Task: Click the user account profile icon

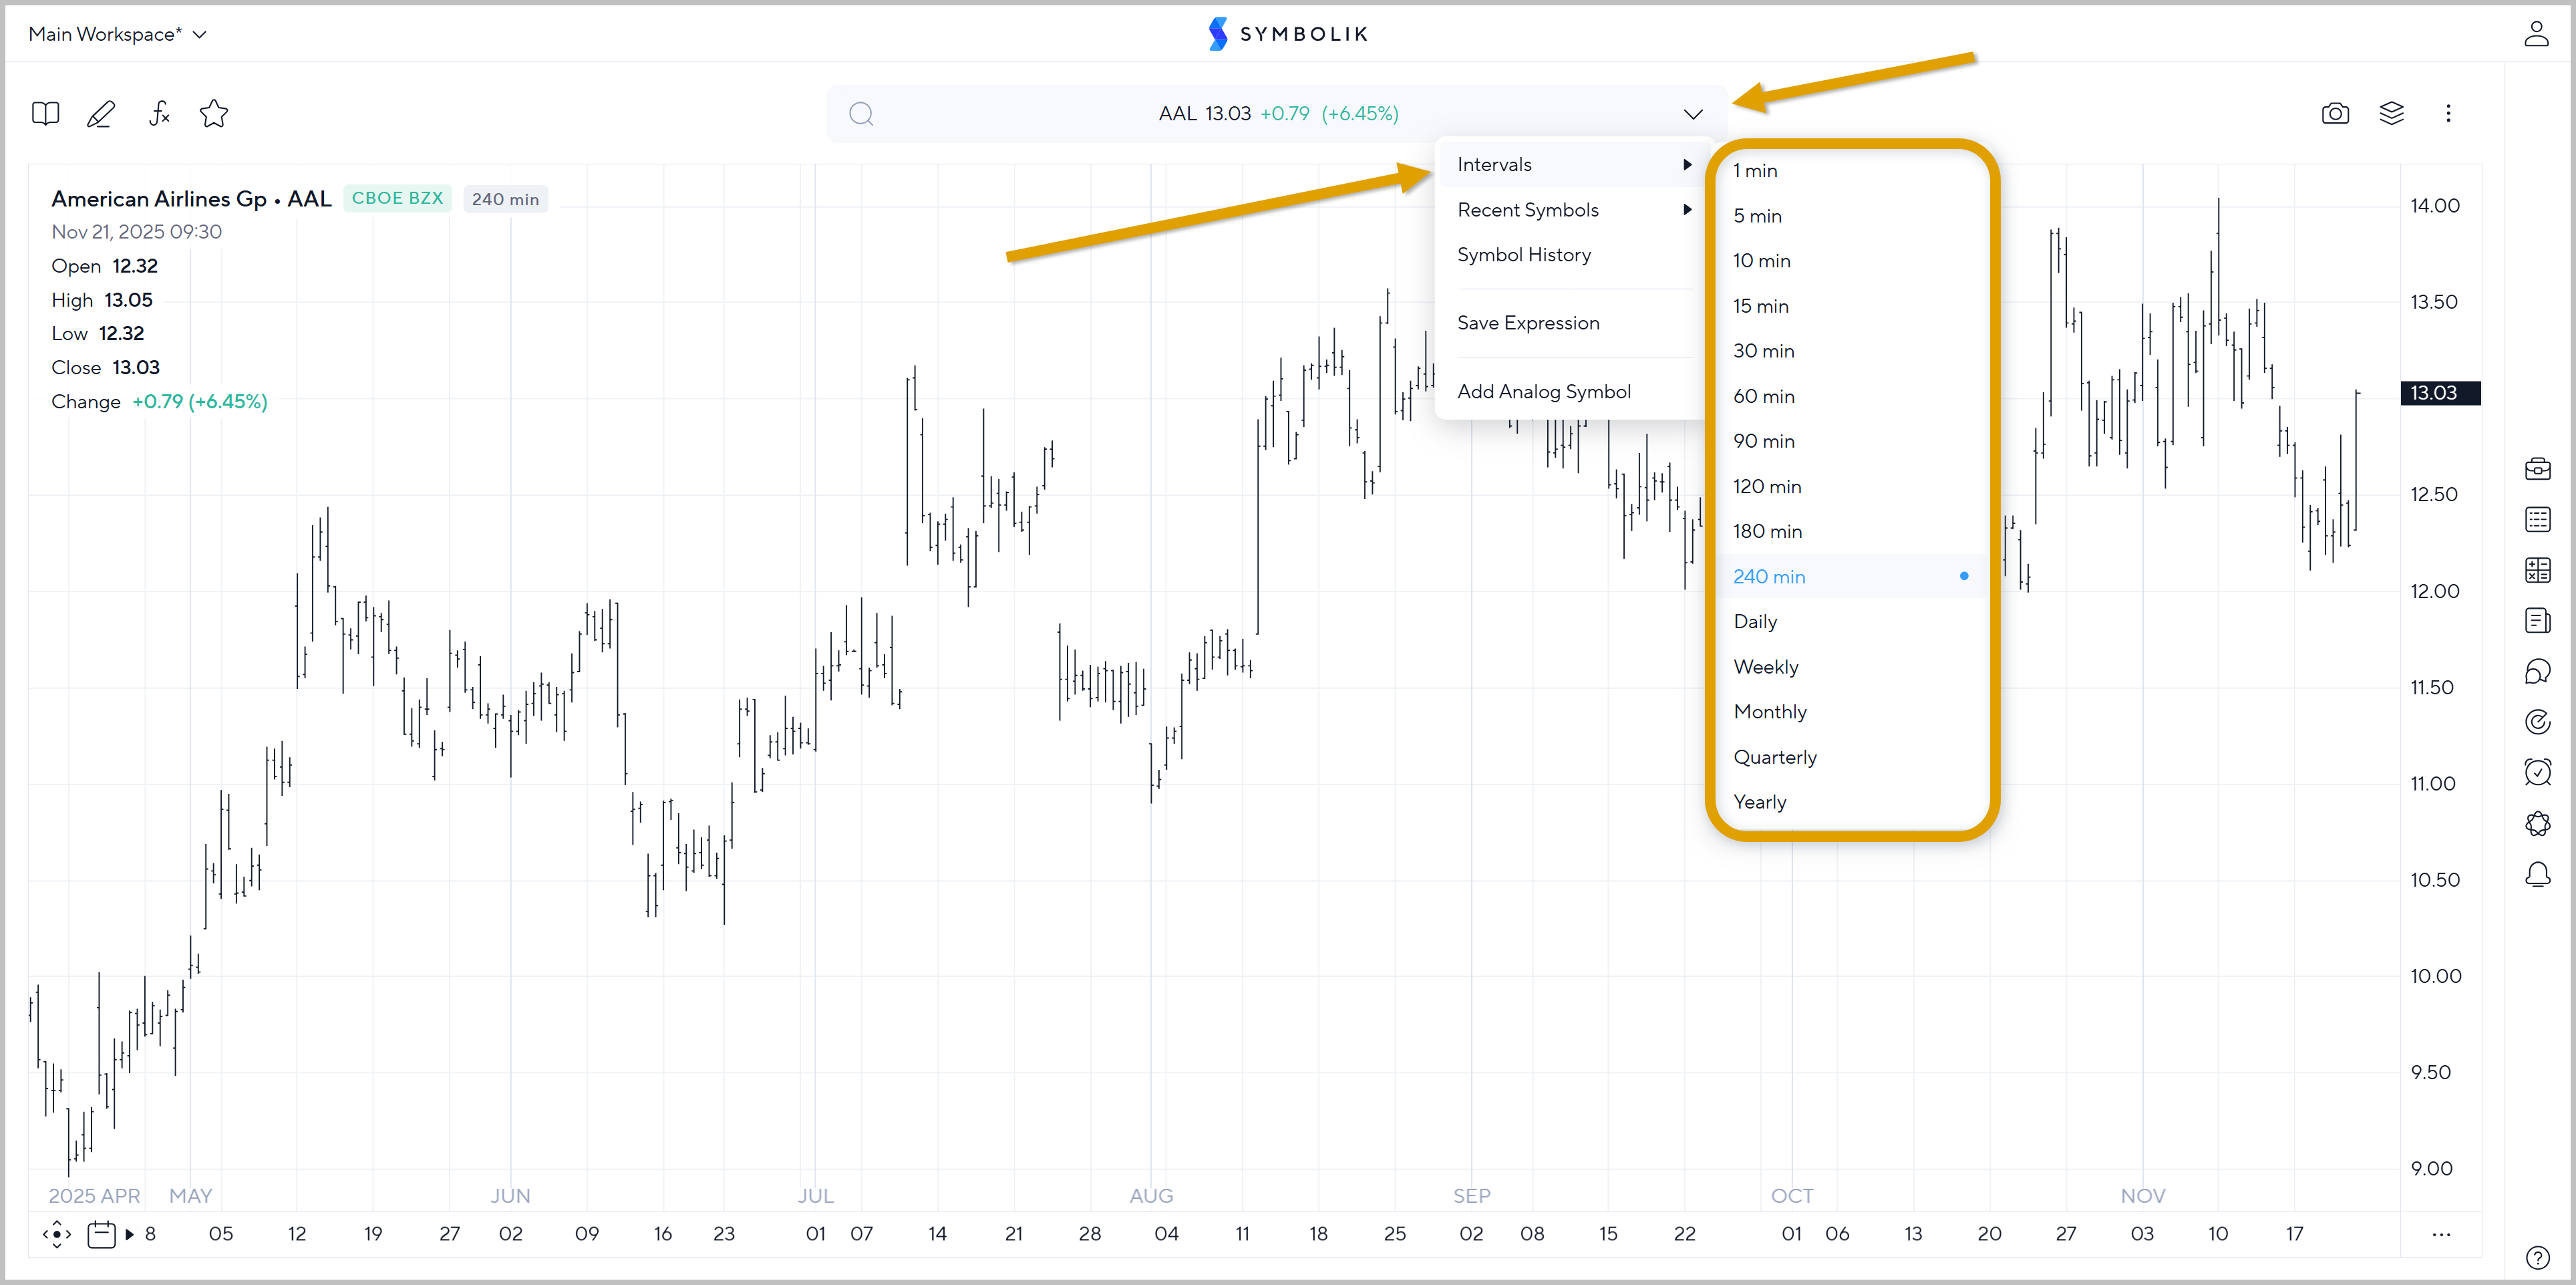Action: click(2536, 34)
